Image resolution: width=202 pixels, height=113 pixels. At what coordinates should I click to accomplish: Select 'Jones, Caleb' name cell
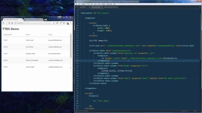click(30, 67)
